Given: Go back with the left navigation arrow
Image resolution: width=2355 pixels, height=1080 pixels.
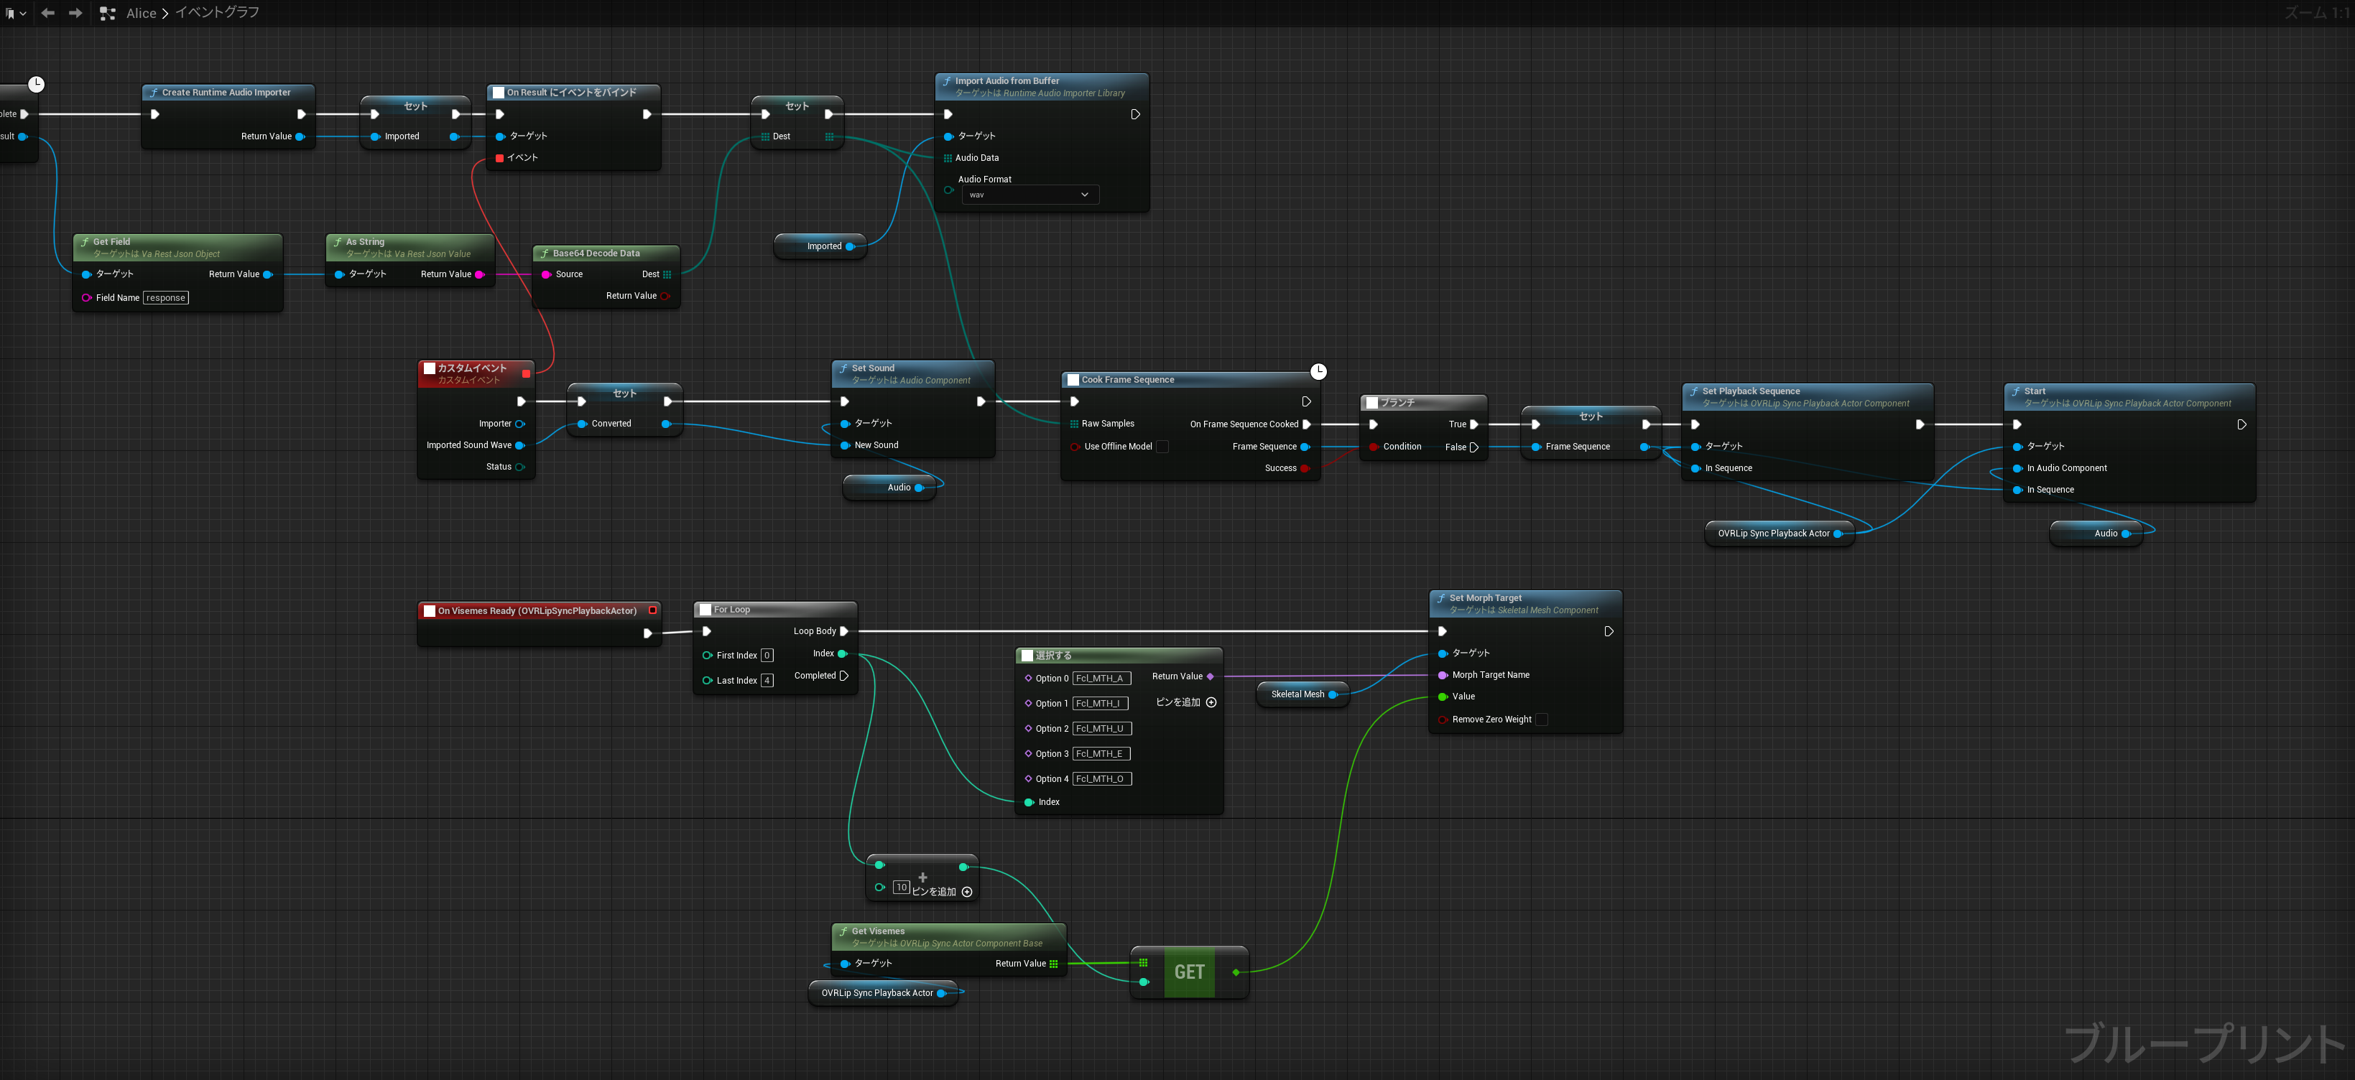Looking at the screenshot, I should coord(47,13).
